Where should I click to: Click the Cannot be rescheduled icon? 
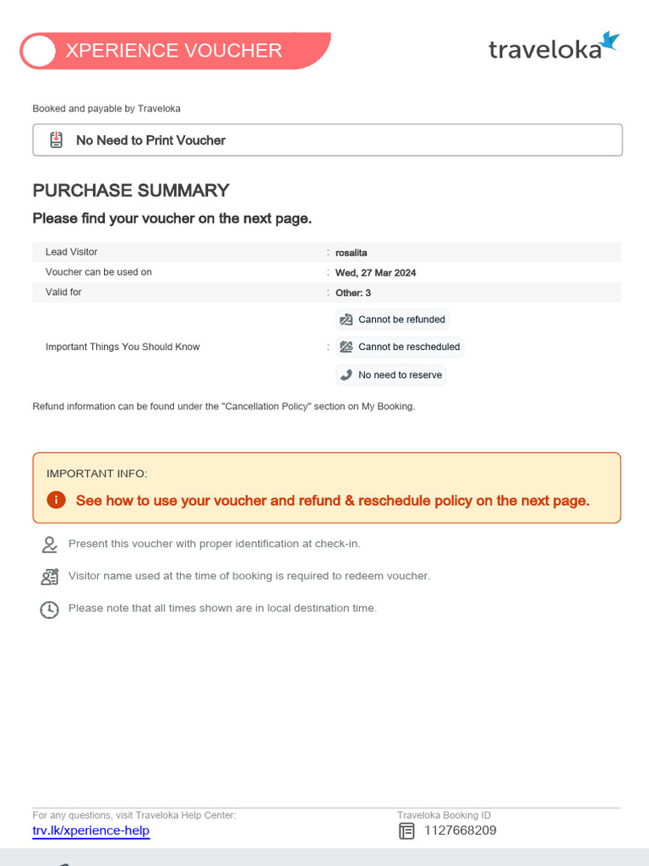click(x=346, y=347)
